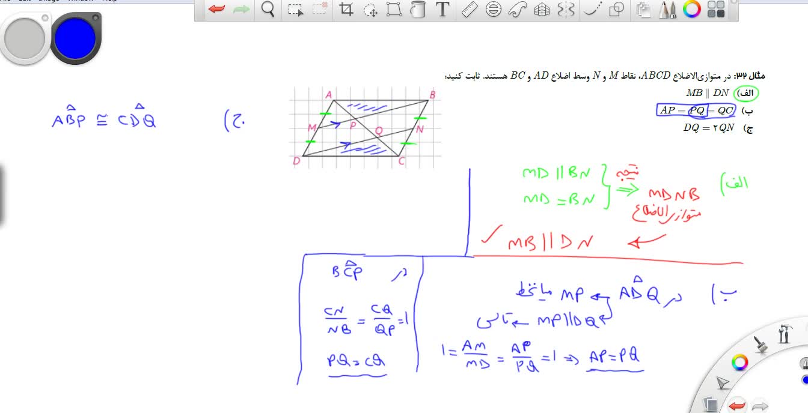This screenshot has width=808, height=413.
Task: Select the Text tool
Action: [x=442, y=9]
